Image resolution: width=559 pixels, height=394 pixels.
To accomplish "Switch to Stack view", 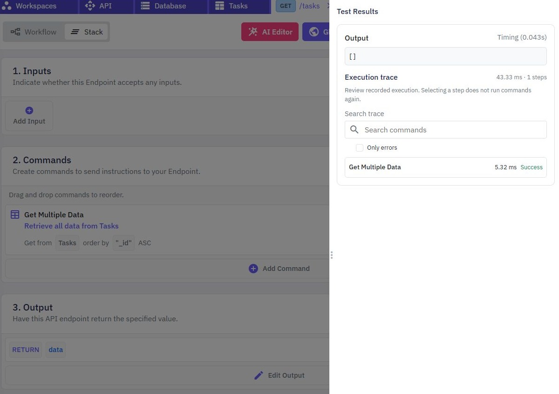I will (x=87, y=32).
